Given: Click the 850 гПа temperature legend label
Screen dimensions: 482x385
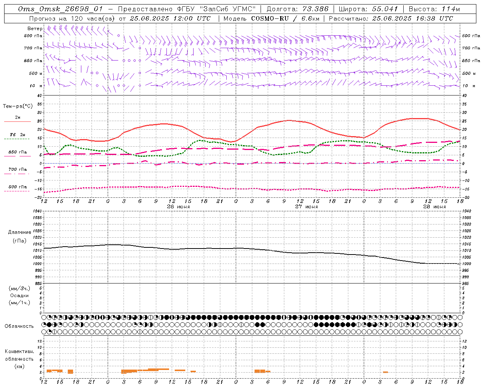Looking at the screenshot, I should tap(18, 152).
